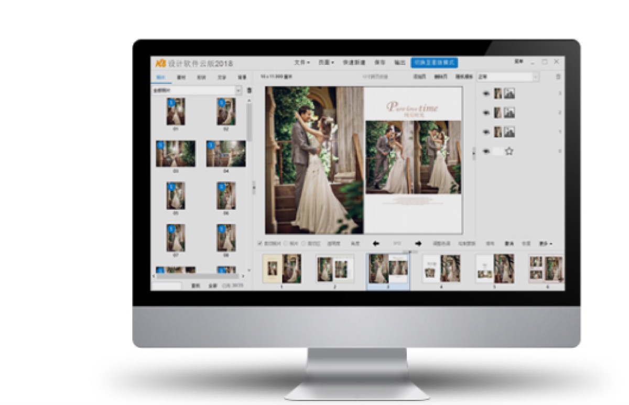Click the photo list vertical scrollbar
This screenshot has height=405, width=629.
coord(249,122)
